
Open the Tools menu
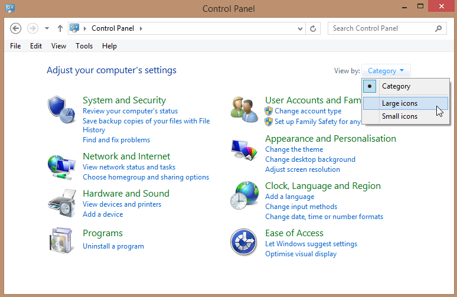point(84,46)
